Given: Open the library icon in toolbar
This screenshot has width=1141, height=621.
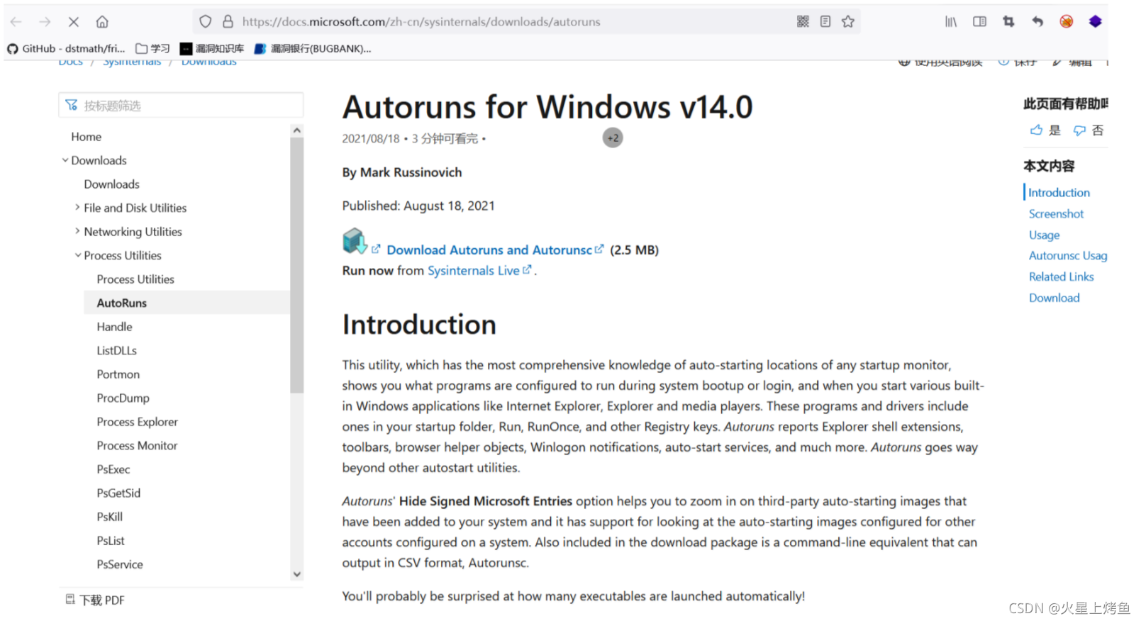Looking at the screenshot, I should [x=951, y=22].
